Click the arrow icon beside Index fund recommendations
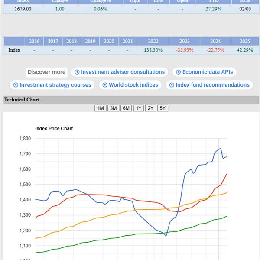This screenshot has height=260, width=260. [x=172, y=85]
